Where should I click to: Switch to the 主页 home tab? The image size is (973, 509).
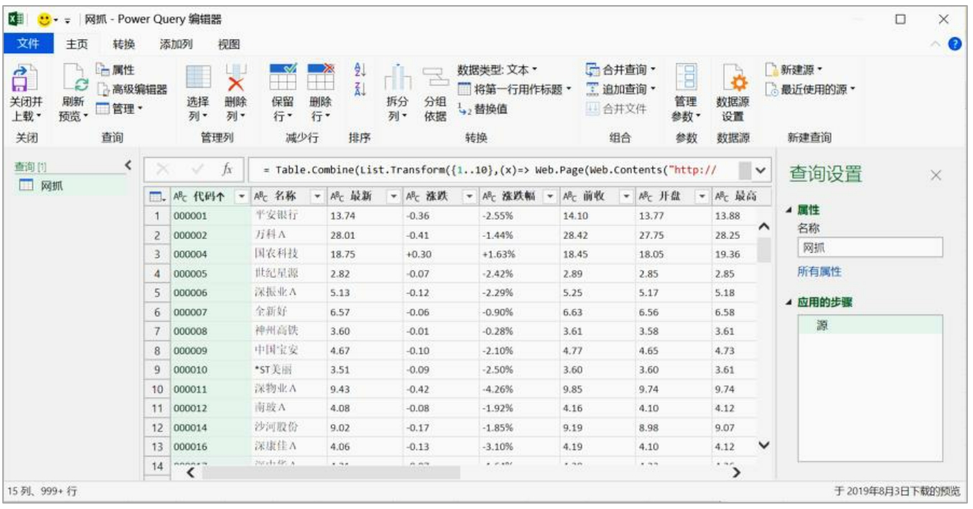tap(77, 44)
